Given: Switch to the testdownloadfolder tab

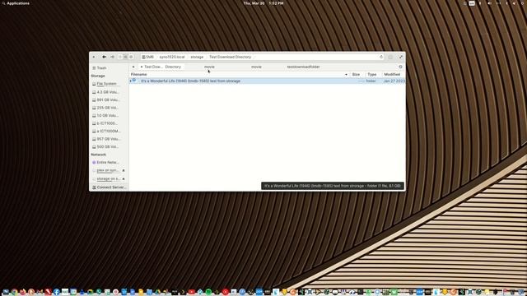Looking at the screenshot, I should pos(303,67).
